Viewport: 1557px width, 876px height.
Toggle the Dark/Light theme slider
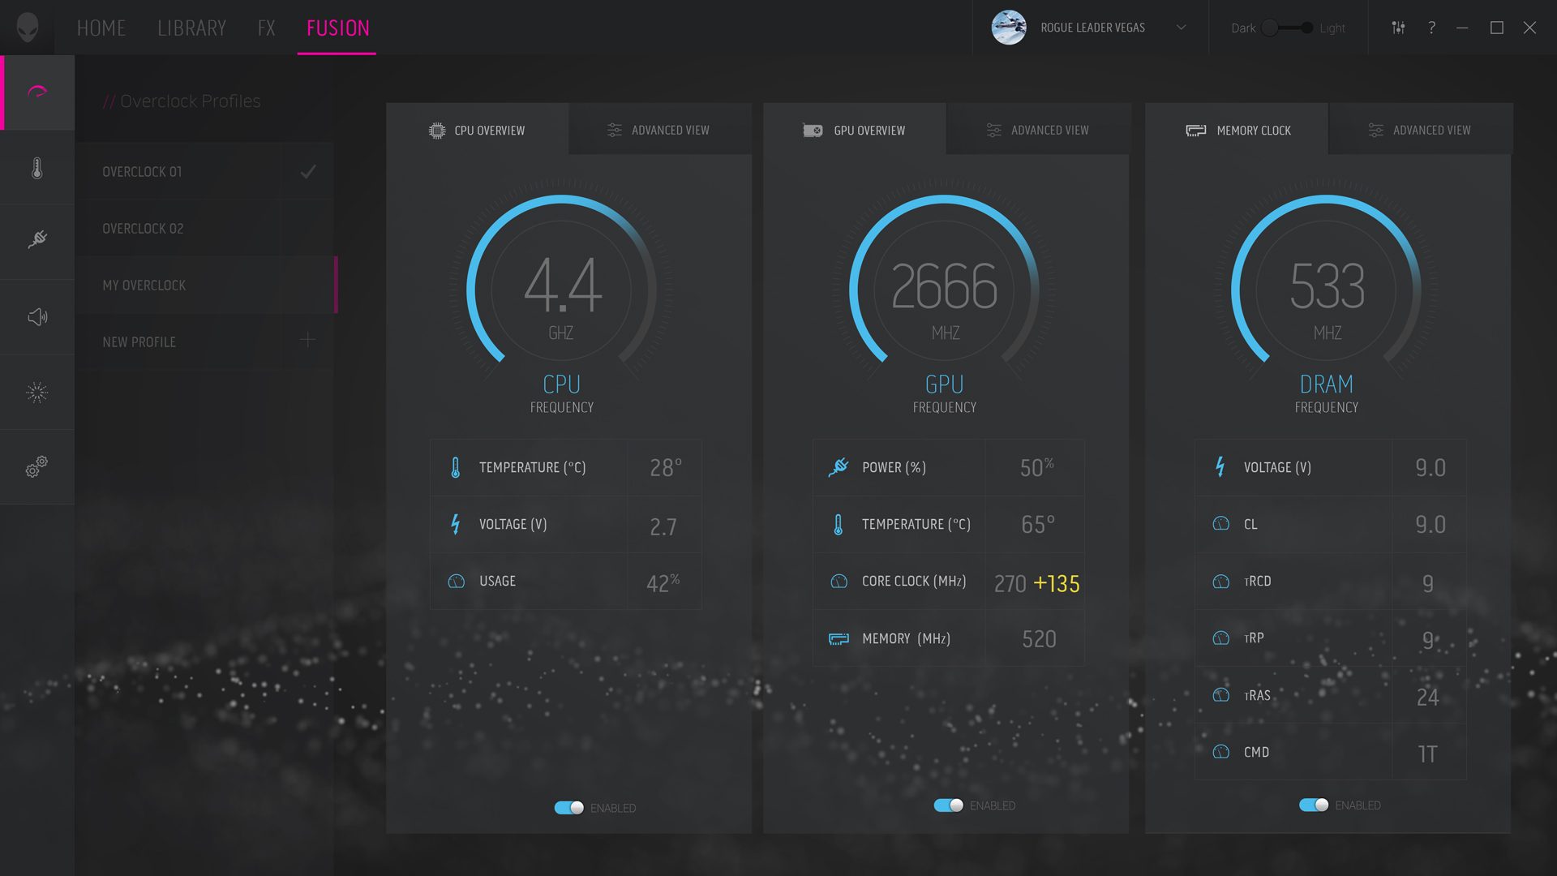click(1288, 28)
